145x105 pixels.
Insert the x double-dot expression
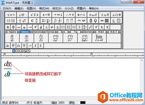pos(35,46)
